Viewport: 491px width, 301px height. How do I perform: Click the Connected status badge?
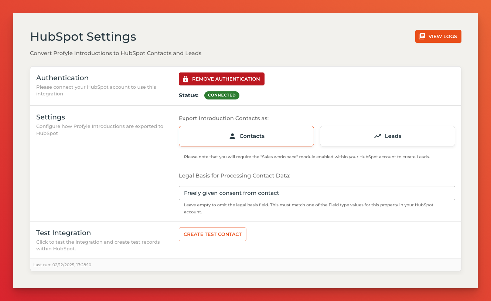[x=222, y=95]
